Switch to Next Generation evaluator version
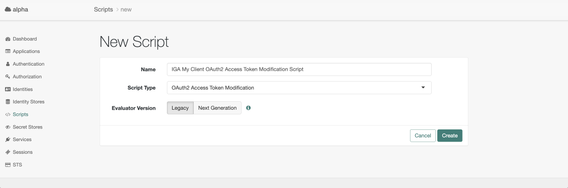568x188 pixels. [x=217, y=108]
